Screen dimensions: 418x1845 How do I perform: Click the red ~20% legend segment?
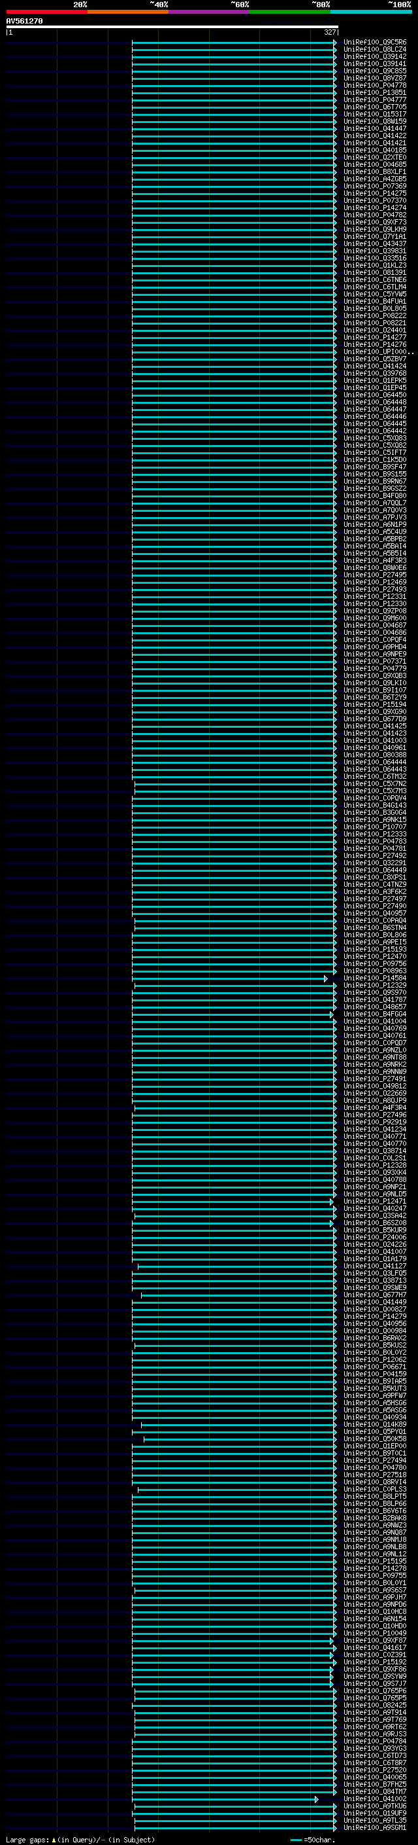click(46, 12)
